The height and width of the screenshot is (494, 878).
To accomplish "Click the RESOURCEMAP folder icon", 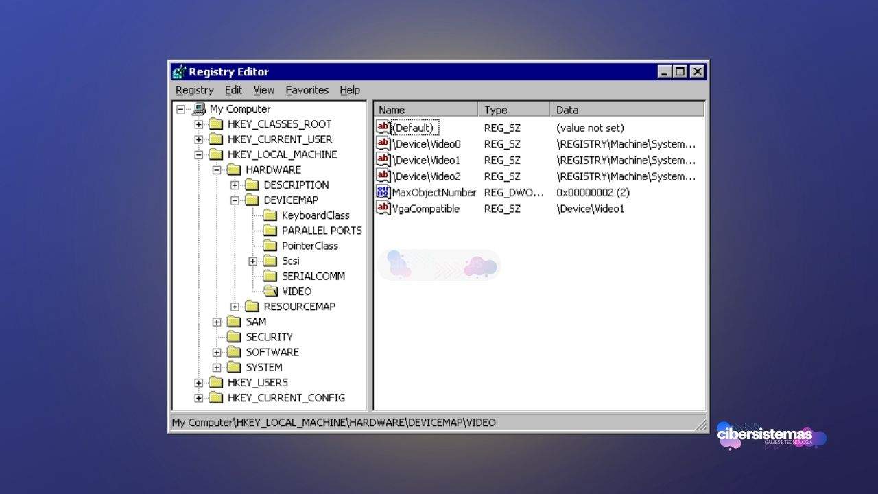I will click(x=252, y=306).
